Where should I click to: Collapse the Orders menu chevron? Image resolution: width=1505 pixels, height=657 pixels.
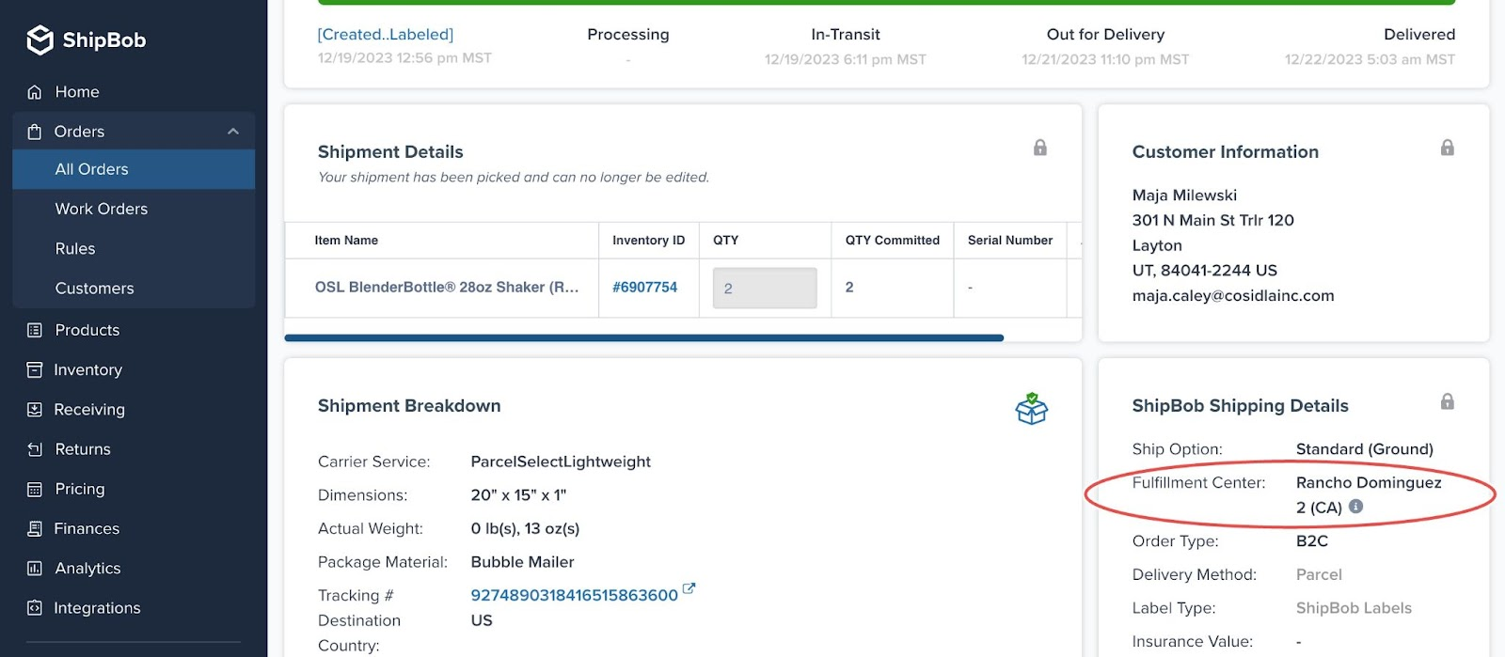[x=233, y=132]
